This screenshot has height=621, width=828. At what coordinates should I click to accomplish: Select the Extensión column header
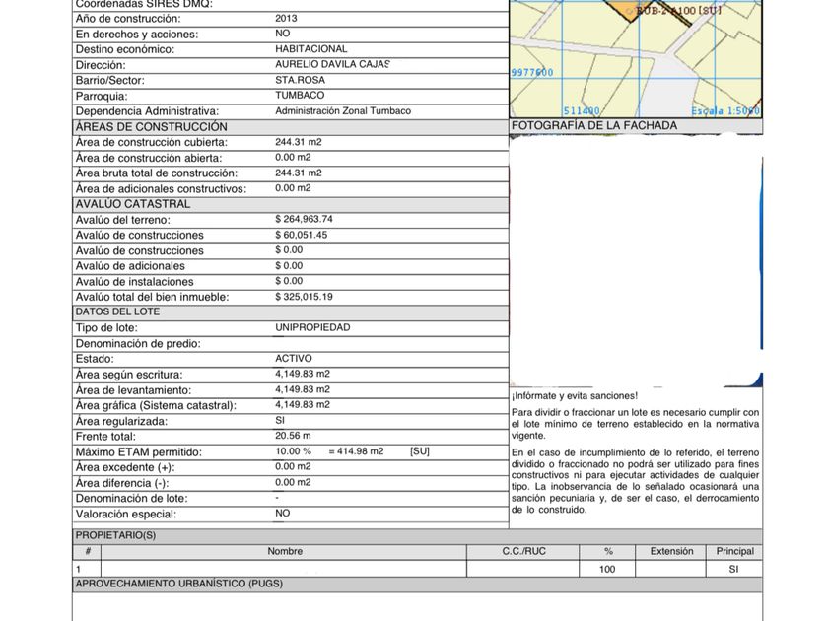tap(671, 551)
